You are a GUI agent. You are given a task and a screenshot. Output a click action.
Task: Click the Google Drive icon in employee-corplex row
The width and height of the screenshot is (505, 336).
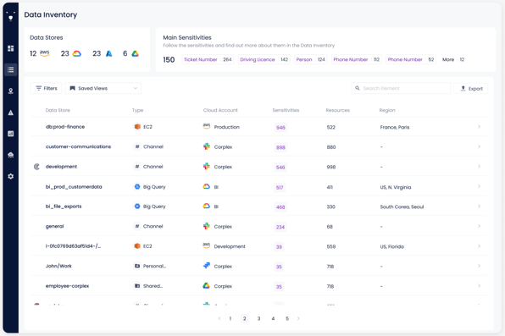[x=207, y=286]
